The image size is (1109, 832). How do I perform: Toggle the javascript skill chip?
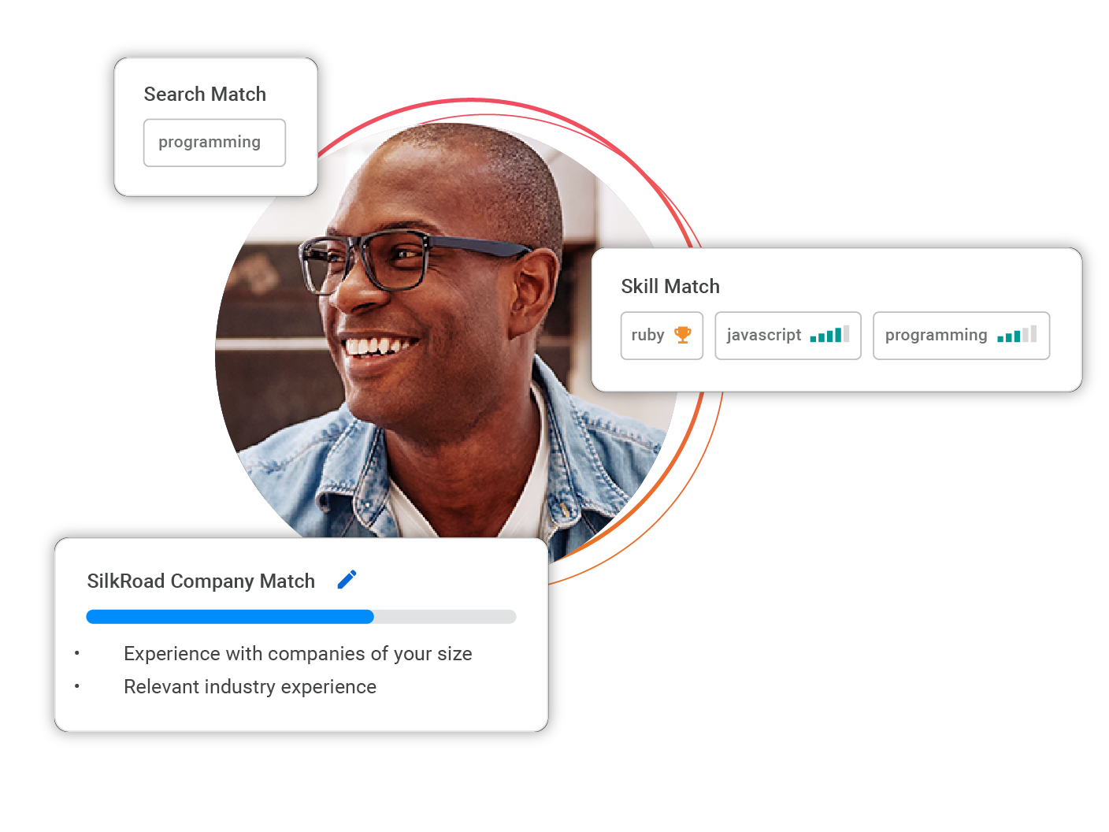click(788, 335)
